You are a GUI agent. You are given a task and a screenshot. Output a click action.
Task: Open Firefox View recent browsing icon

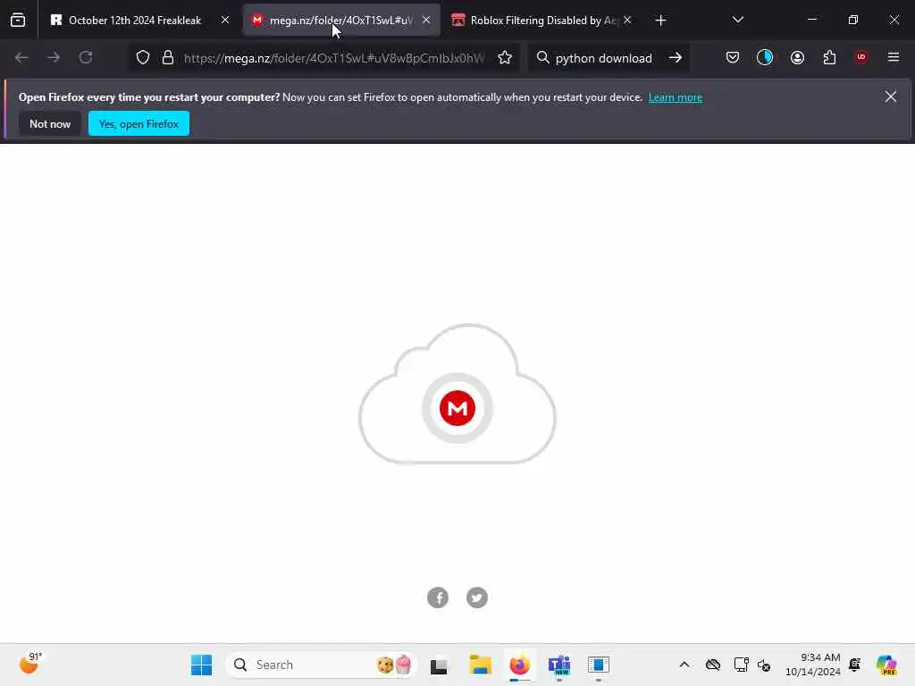point(18,21)
